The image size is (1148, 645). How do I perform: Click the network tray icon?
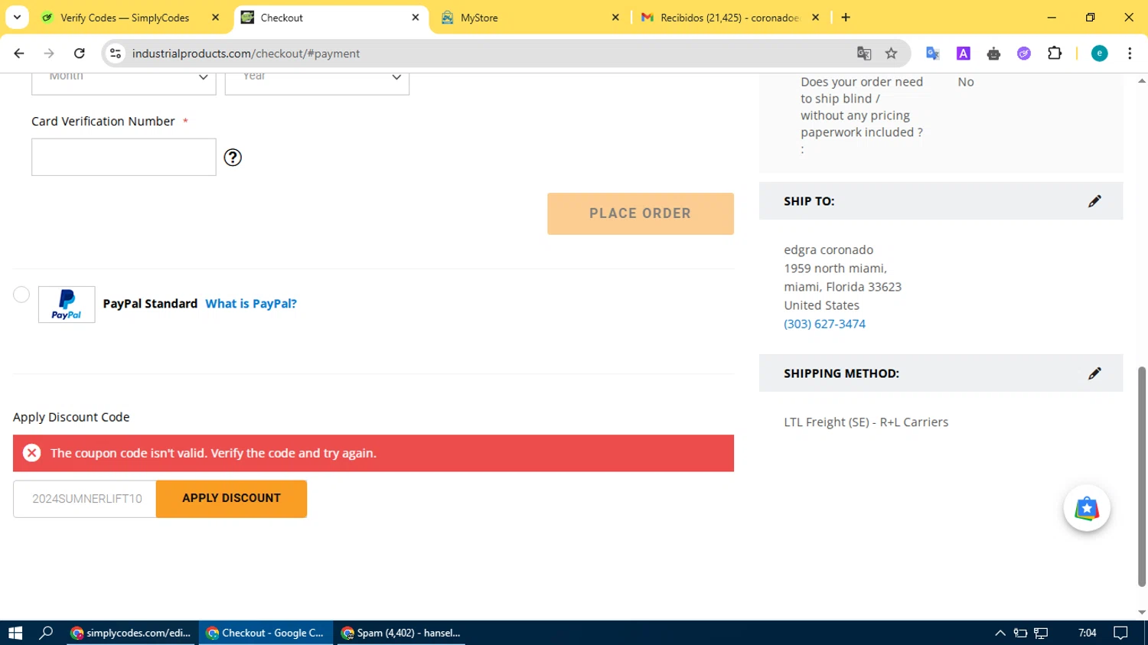click(1041, 633)
